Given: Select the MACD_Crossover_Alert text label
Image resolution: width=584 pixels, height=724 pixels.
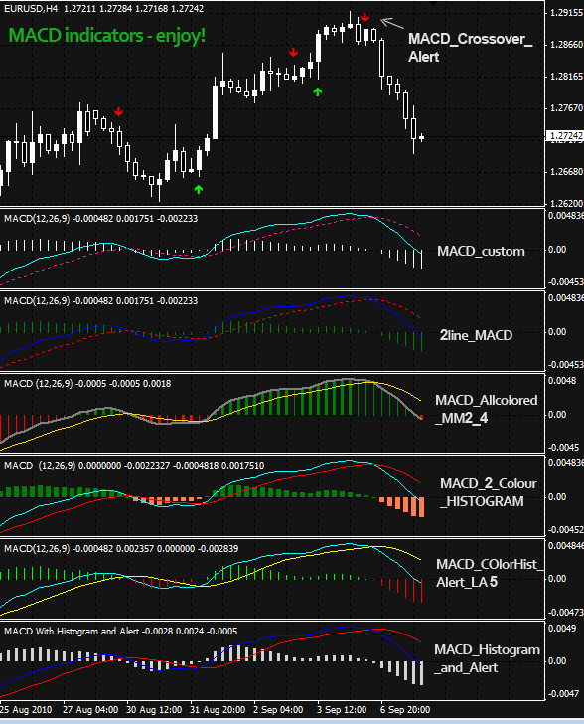Looking at the screenshot, I should 470,48.
